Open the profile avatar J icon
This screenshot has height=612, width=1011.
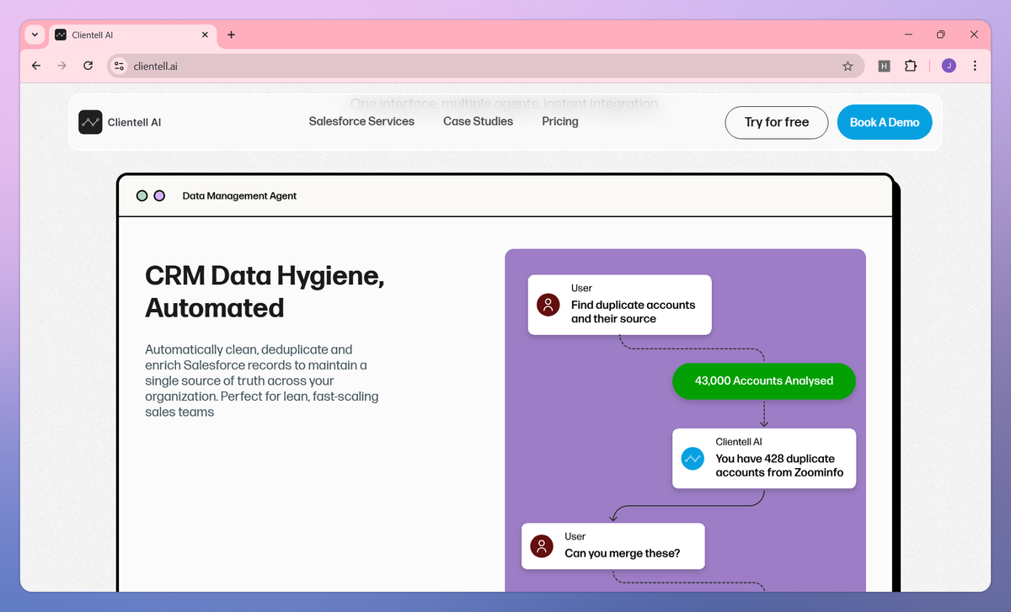coord(949,66)
